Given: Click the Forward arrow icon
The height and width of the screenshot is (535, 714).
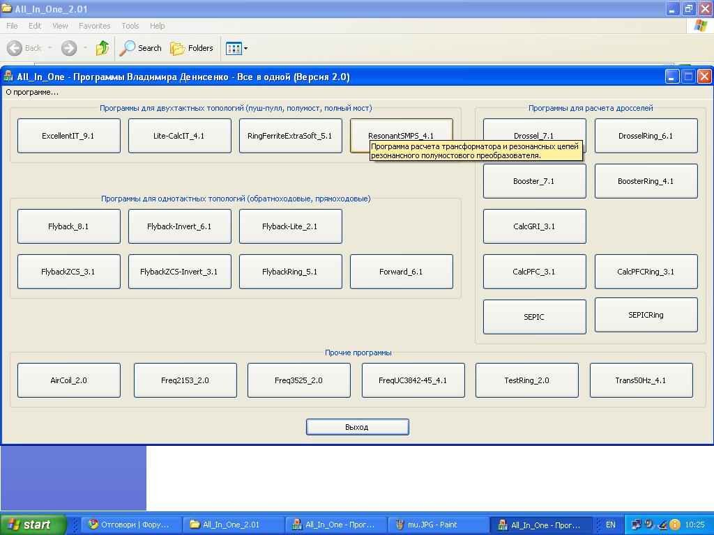Looking at the screenshot, I should coord(69,48).
